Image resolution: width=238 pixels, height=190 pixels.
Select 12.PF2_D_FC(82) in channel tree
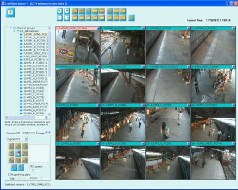(34, 69)
